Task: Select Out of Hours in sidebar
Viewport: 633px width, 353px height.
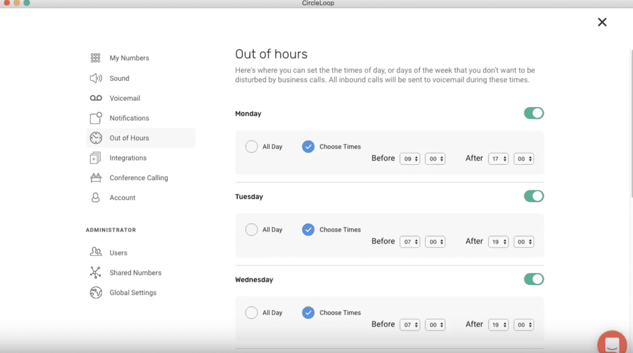Action: (x=129, y=138)
